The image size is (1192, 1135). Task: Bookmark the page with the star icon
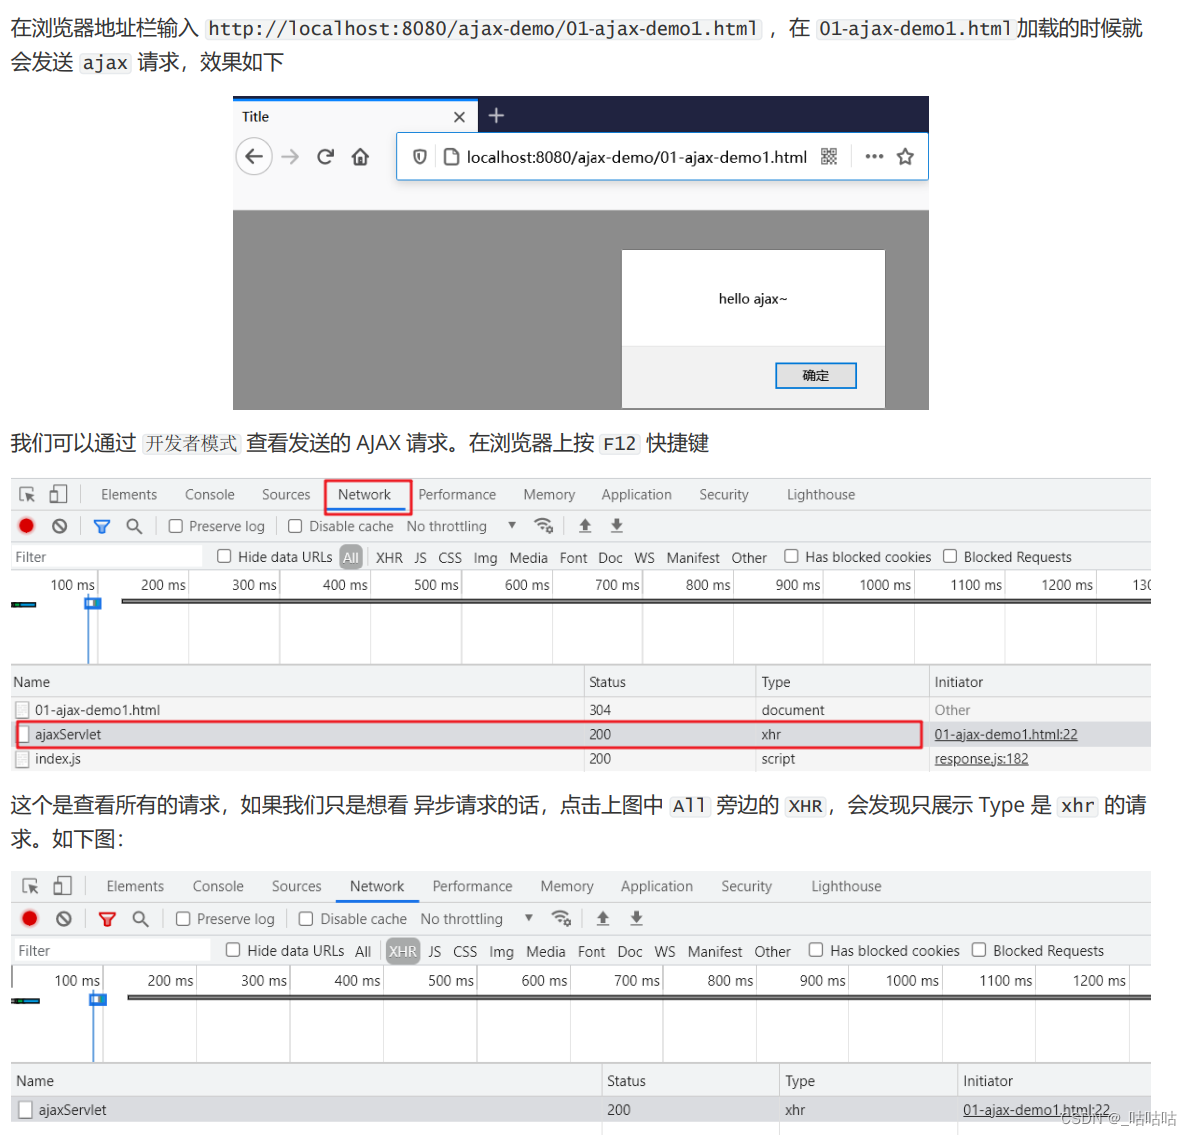tap(905, 157)
